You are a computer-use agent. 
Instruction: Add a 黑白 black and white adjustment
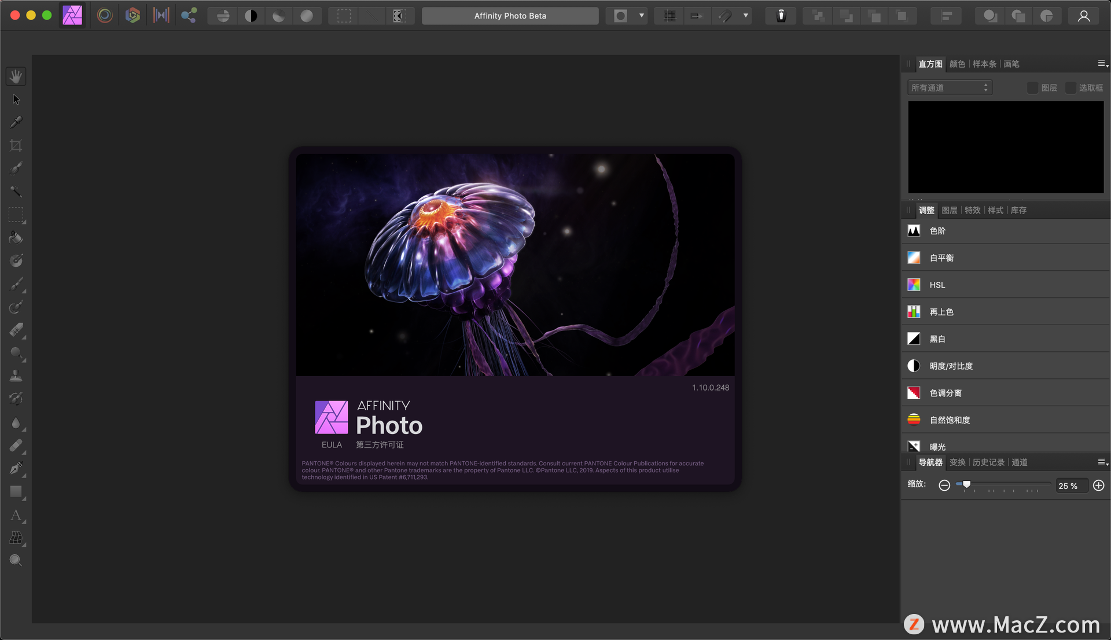(x=1006, y=339)
